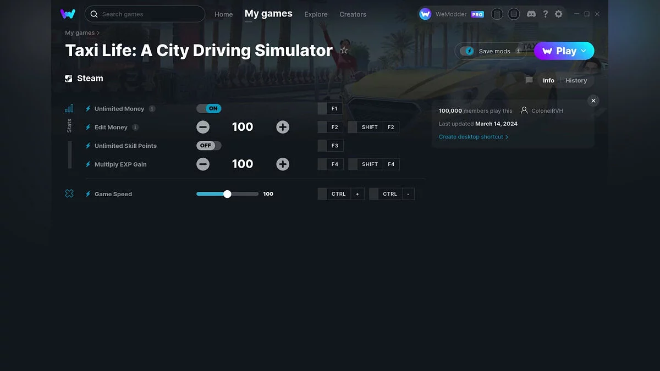
Task: Click the checkbox beside CTRL + hotkey
Action: (x=322, y=194)
